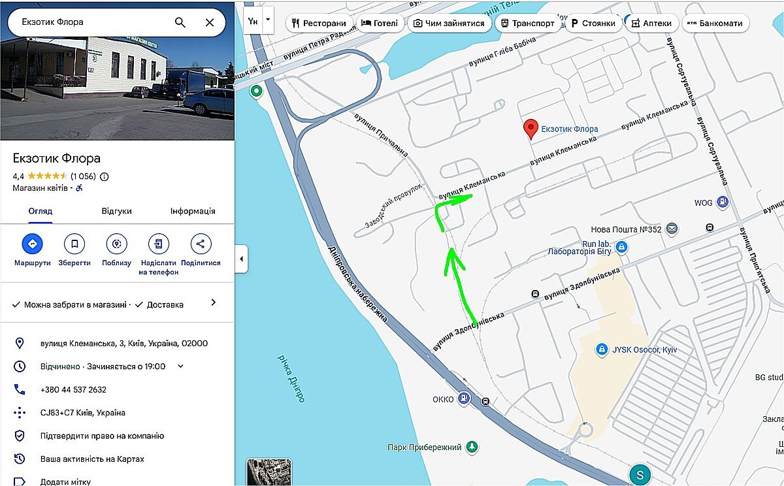Clear the search with the X icon
Image resolution: width=784 pixels, height=486 pixels.
[x=209, y=22]
